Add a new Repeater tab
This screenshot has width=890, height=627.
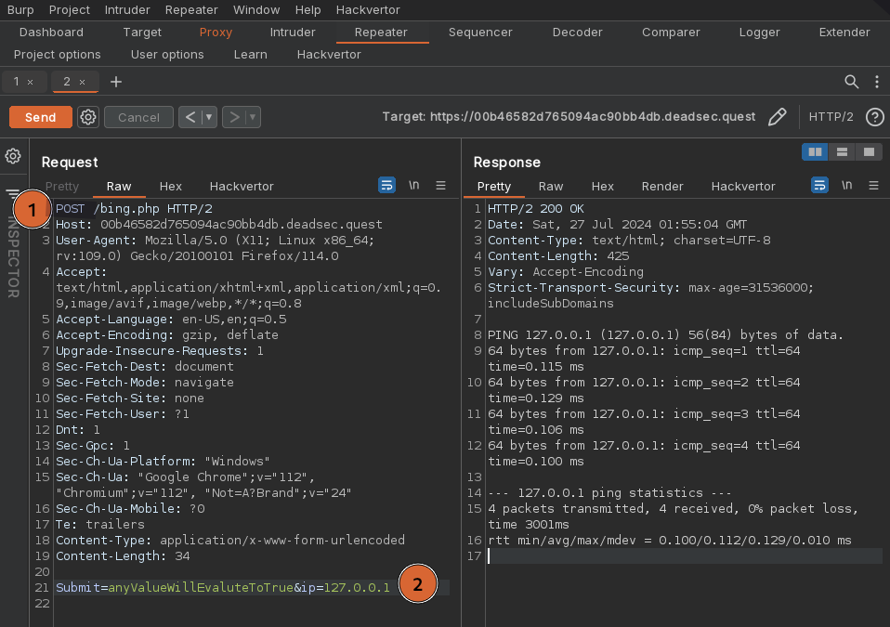pos(116,82)
